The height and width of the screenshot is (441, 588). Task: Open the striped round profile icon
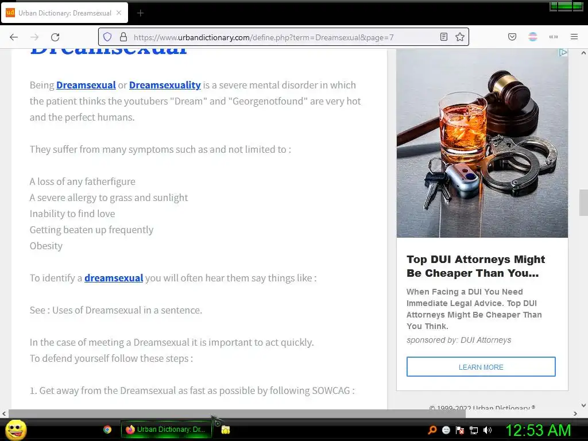pos(533,37)
